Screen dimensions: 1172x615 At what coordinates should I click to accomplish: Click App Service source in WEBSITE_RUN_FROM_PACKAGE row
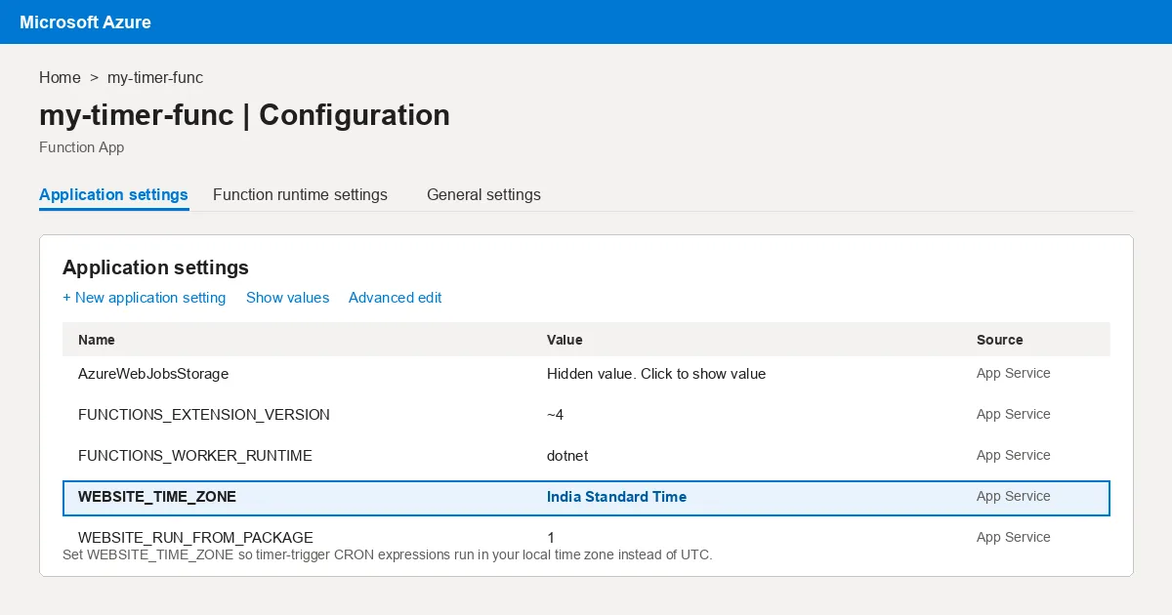[x=1013, y=538]
